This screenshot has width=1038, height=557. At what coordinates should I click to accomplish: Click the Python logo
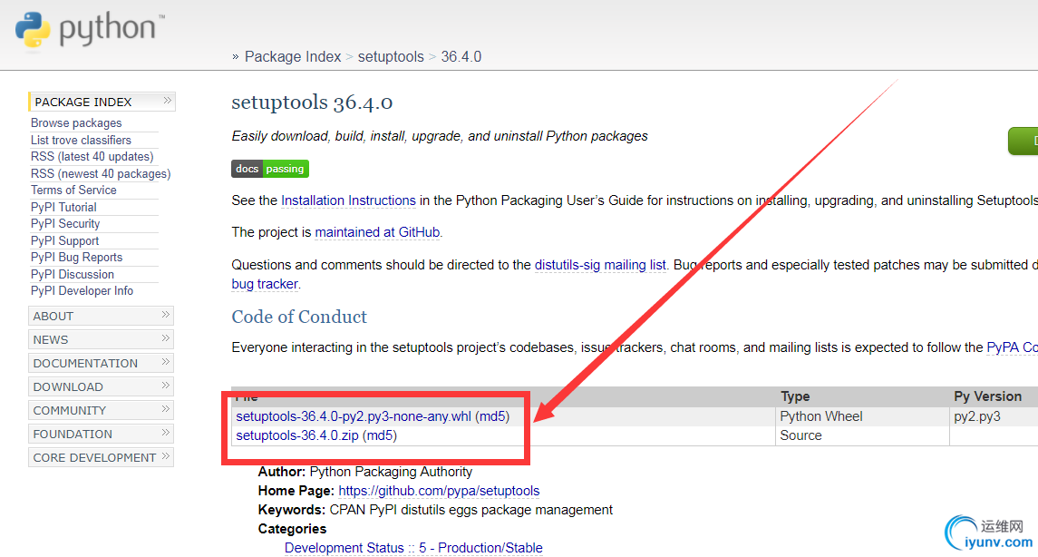click(86, 29)
